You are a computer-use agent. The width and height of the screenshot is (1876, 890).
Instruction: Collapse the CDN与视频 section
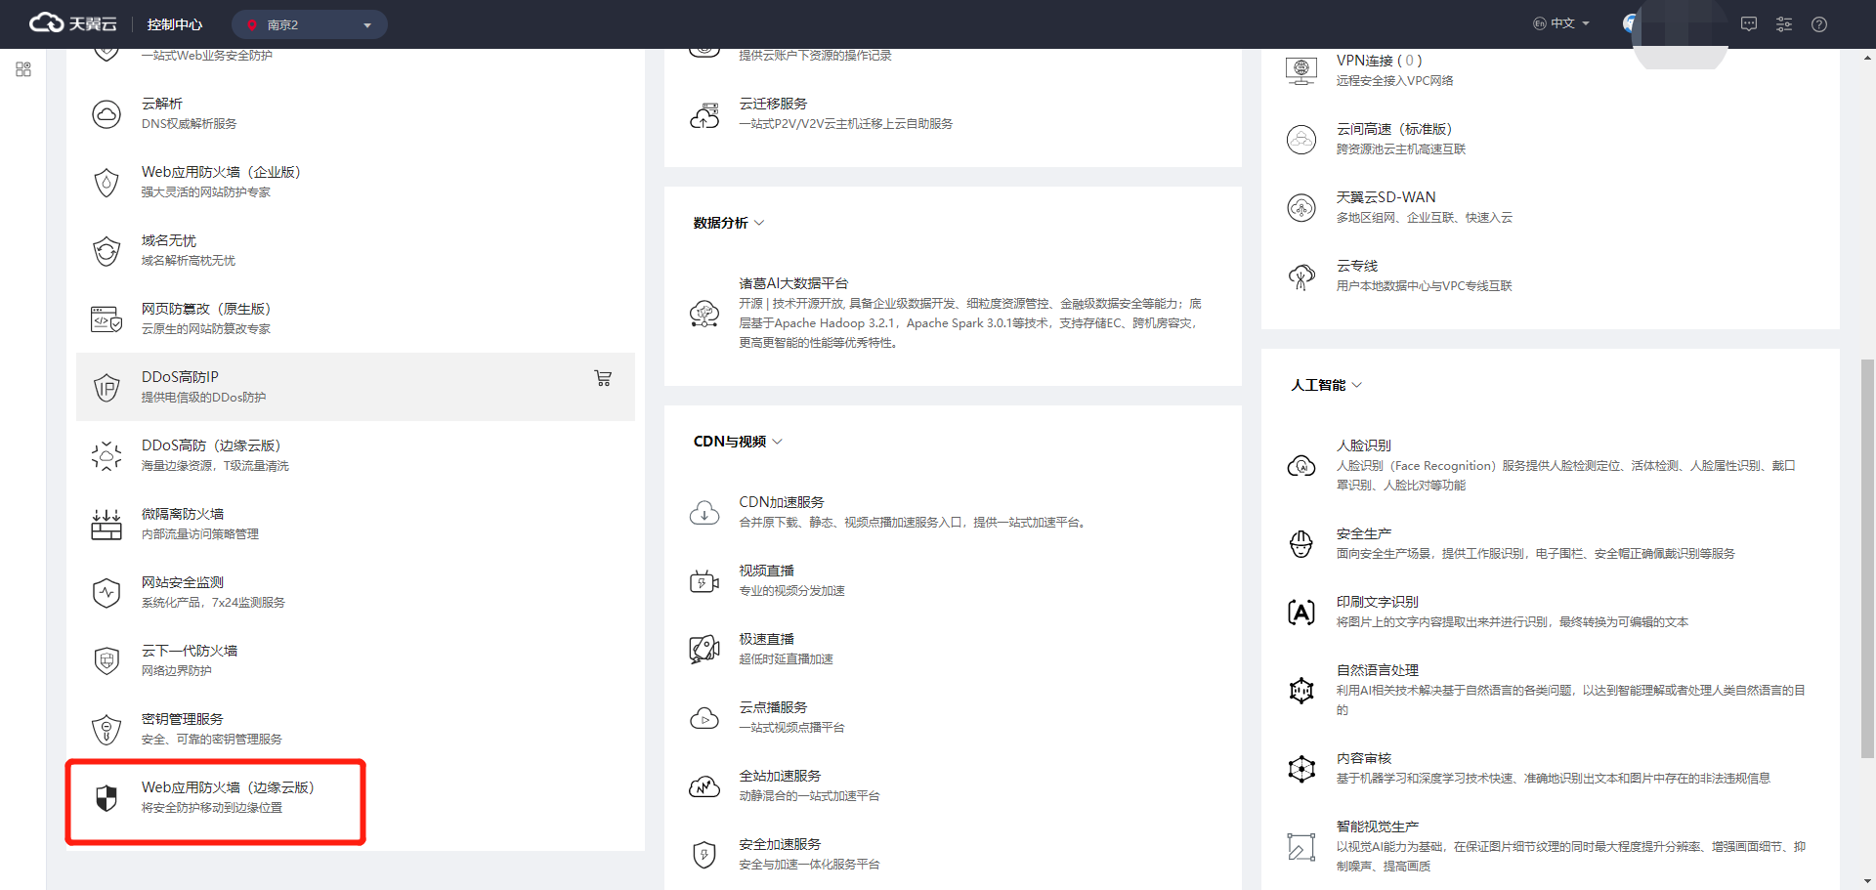click(738, 443)
